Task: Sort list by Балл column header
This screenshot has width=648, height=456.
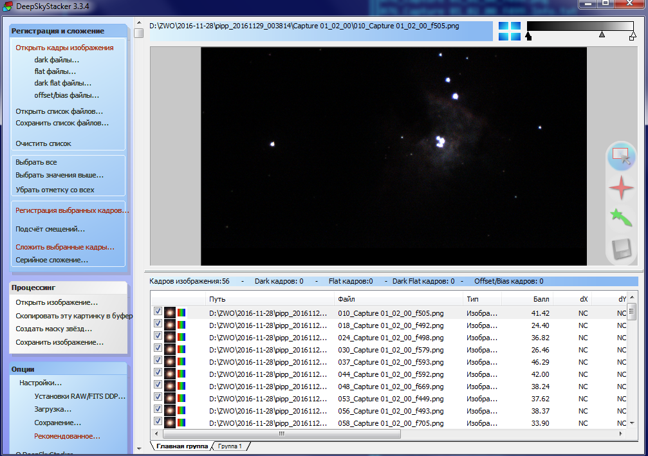Action: pyautogui.click(x=527, y=299)
